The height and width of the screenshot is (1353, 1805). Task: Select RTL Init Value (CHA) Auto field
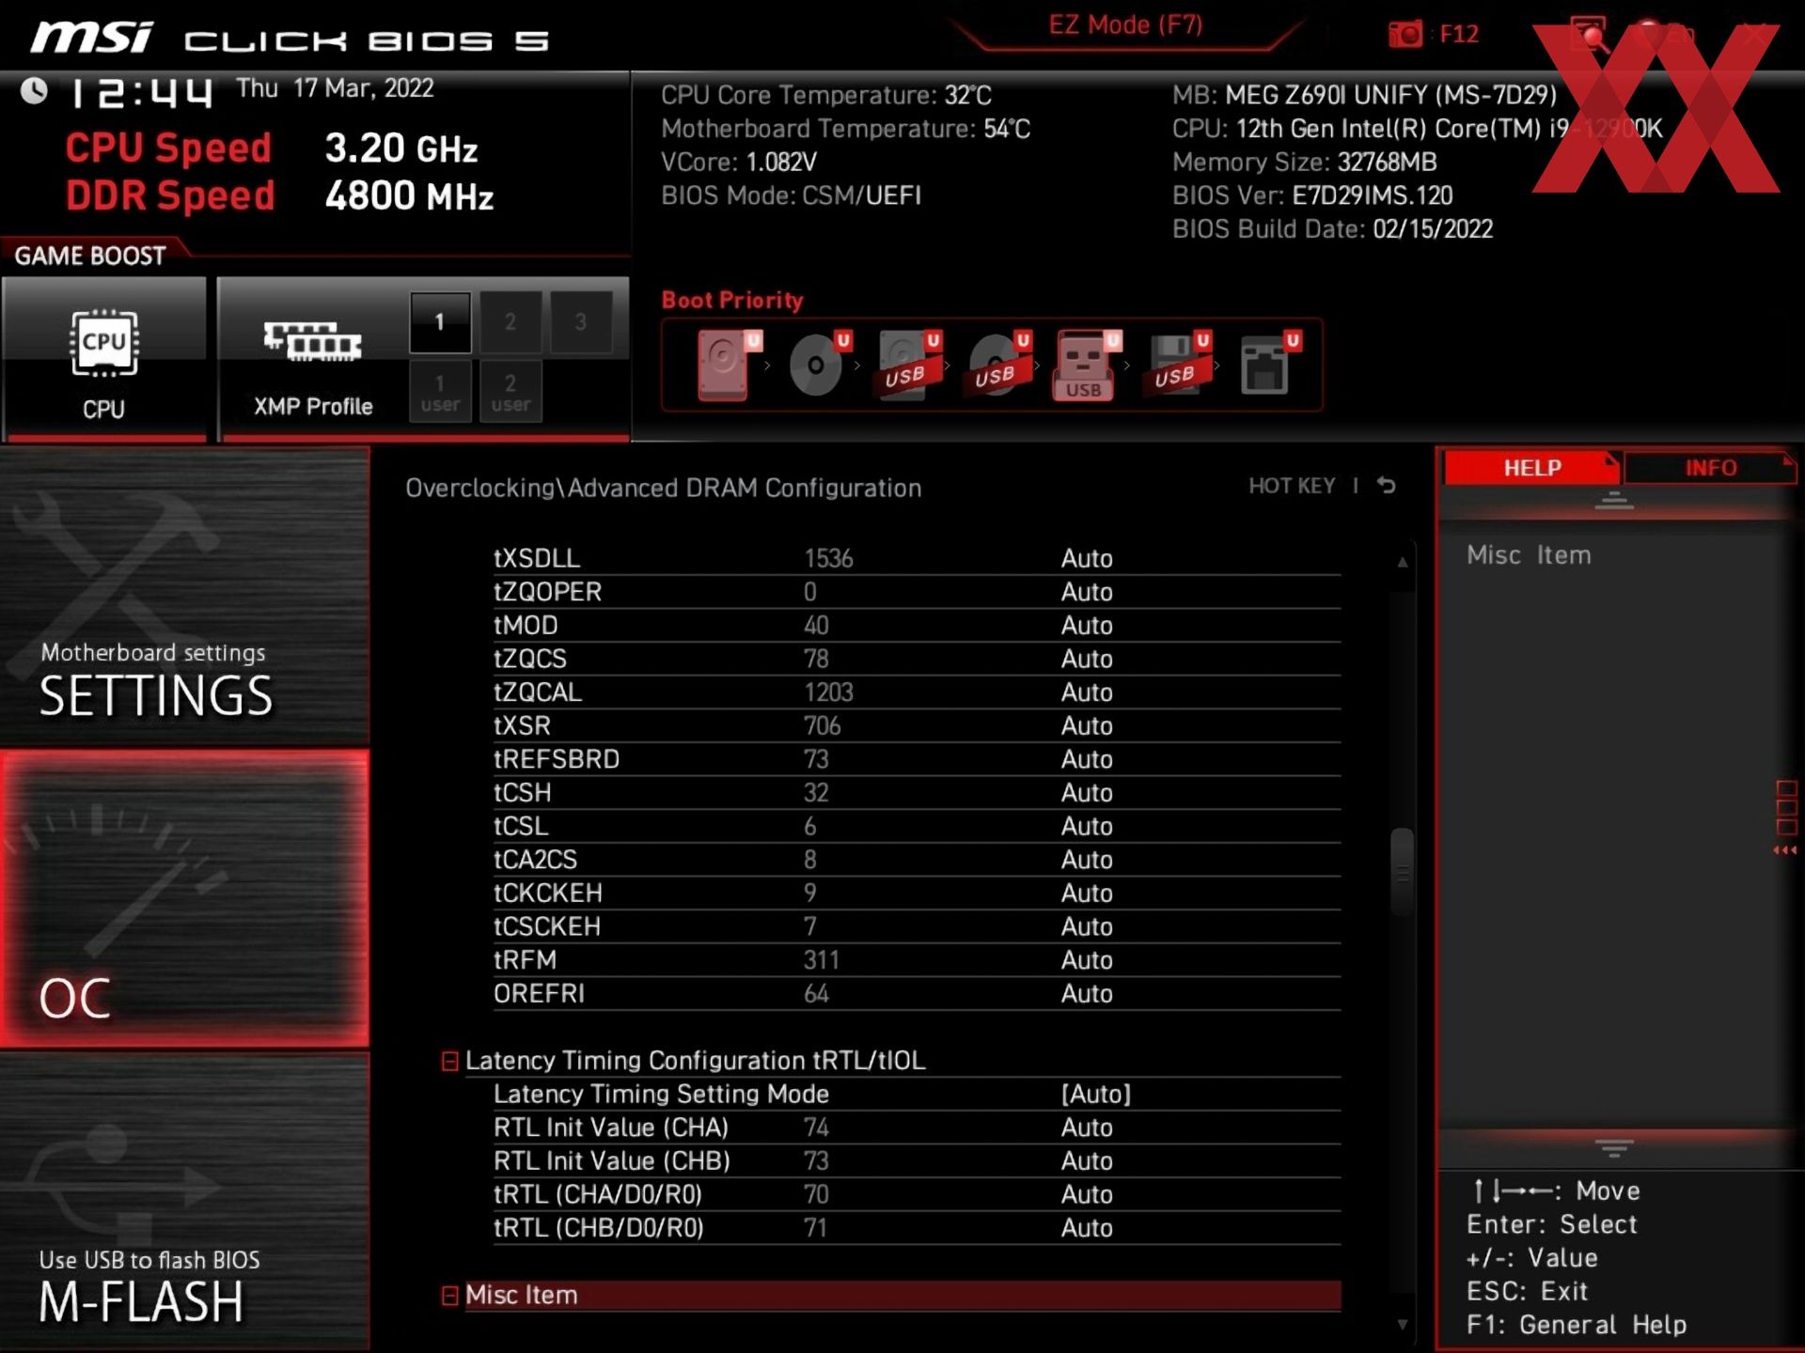[1087, 1127]
